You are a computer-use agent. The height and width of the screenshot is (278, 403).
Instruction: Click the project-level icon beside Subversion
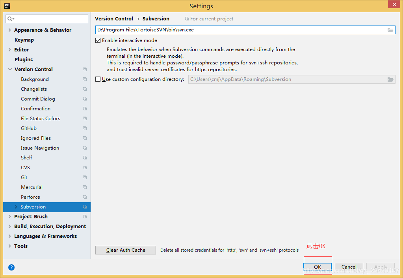[x=85, y=207]
